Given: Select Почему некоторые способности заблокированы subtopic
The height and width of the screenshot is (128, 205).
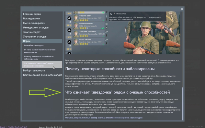Looking at the screenshot, I should 39,58.
